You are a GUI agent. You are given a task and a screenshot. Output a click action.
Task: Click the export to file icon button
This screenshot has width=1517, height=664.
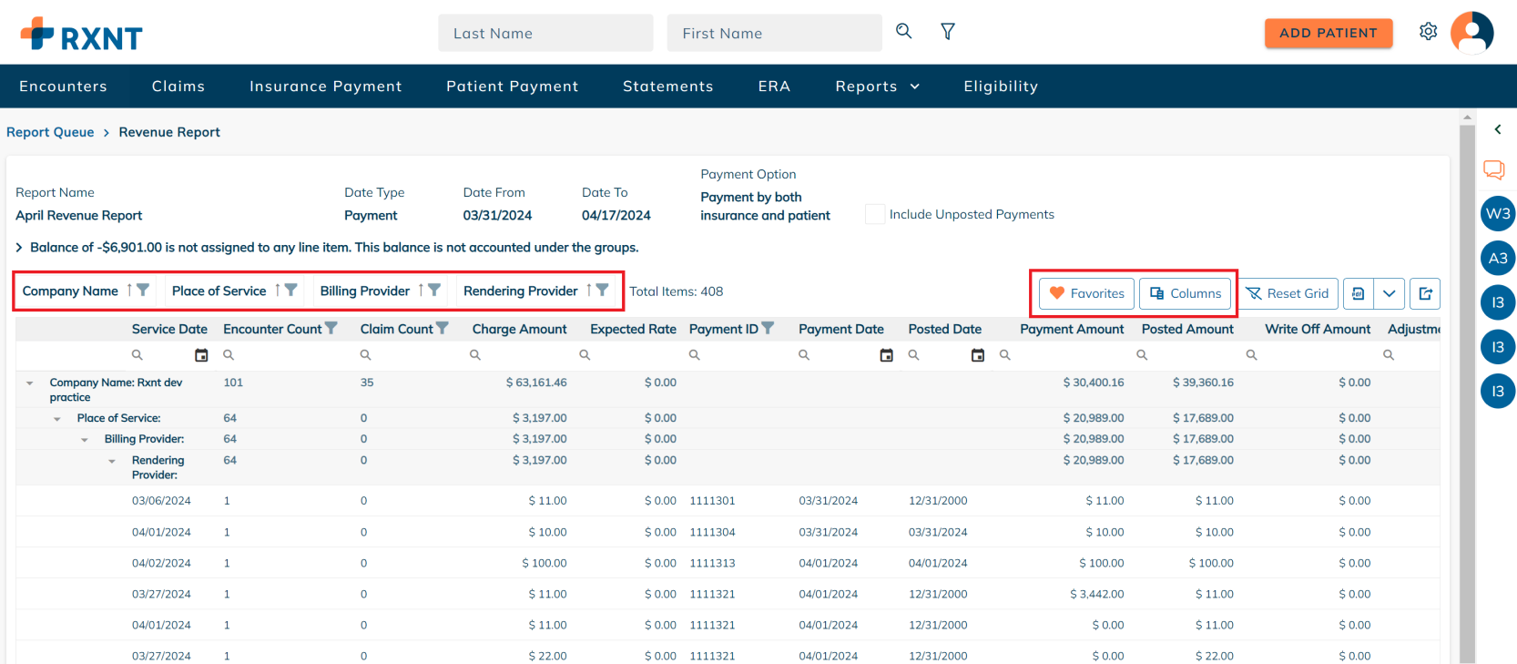click(1358, 293)
